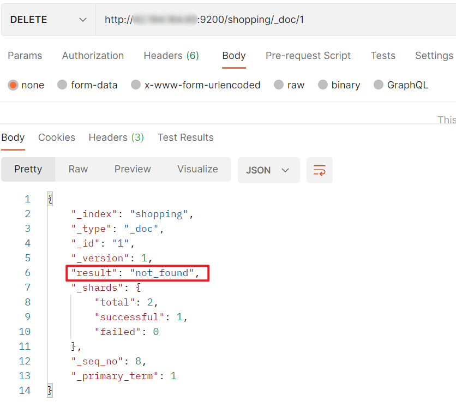Switch to the Authorization tab
The width and height of the screenshot is (456, 407).
point(93,56)
